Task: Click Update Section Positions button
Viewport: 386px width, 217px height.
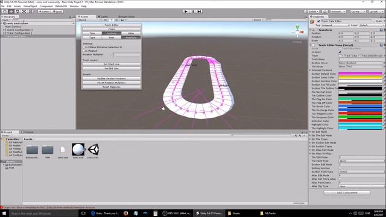Action: [112, 78]
